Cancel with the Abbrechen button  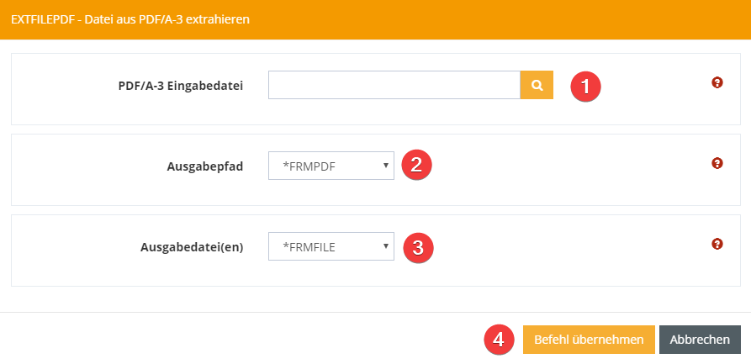click(x=700, y=340)
